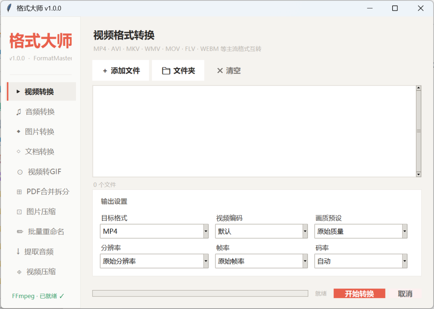Screen dimensions: 434x309
Task: Open the 视频转GIF tool
Action: [x=41, y=172]
